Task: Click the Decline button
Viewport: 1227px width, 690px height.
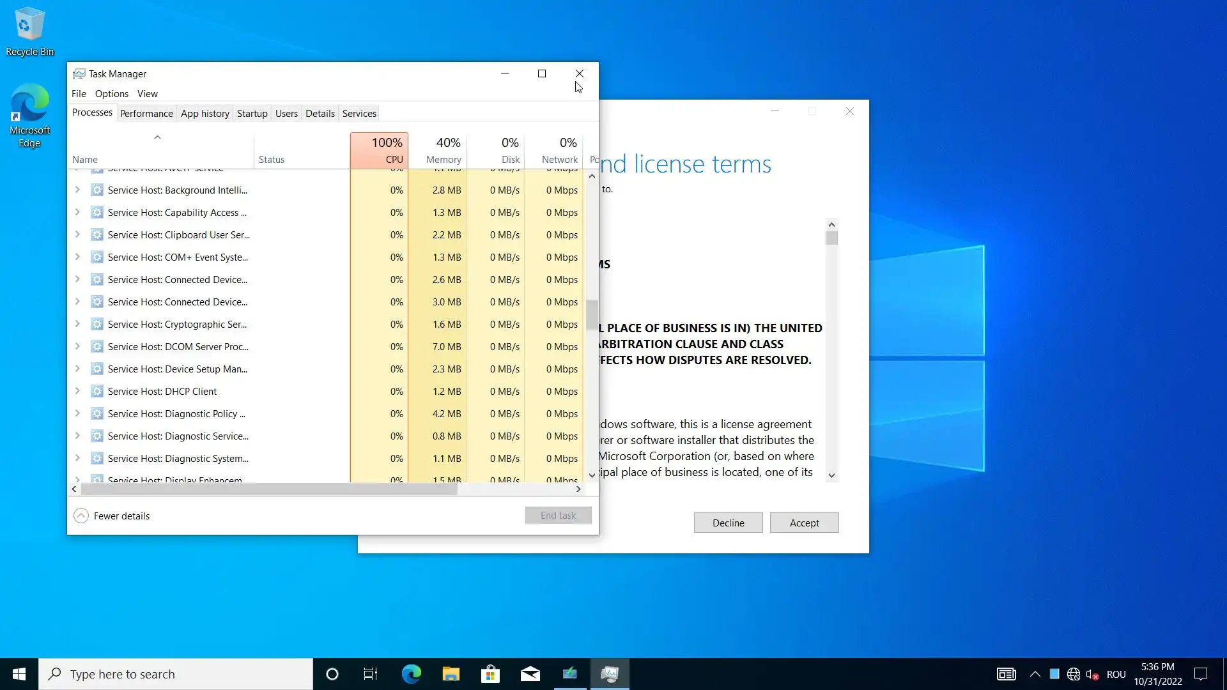Action: [728, 523]
